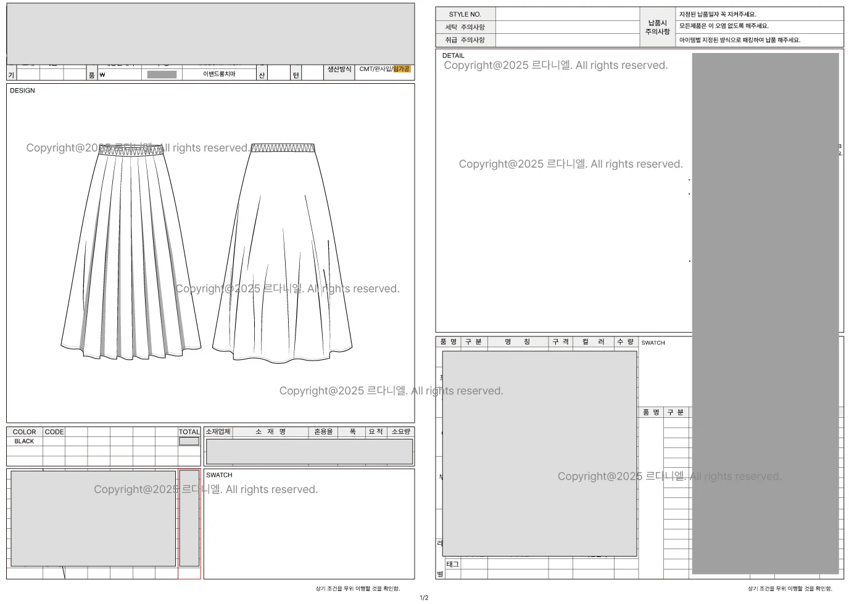Select the 이밴드롱치마 item name cell
This screenshot has width=849, height=604.
(219, 75)
